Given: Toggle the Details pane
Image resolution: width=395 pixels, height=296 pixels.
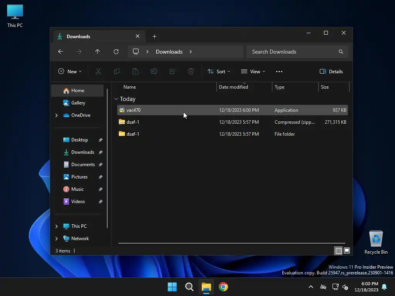Looking at the screenshot, I should coord(331,71).
